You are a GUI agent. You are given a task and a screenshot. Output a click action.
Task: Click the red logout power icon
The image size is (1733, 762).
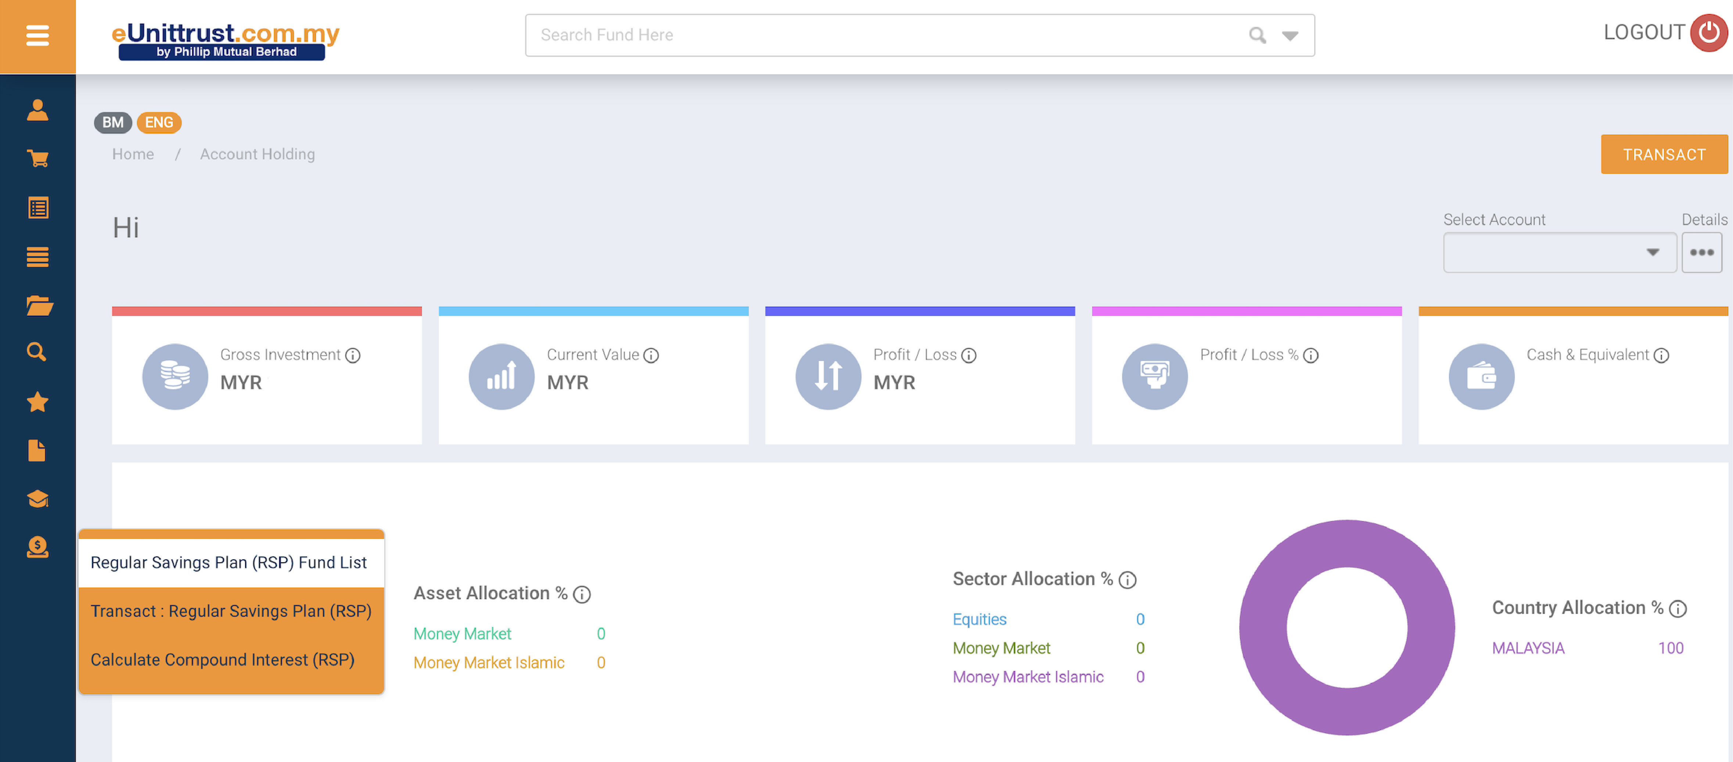coord(1708,33)
